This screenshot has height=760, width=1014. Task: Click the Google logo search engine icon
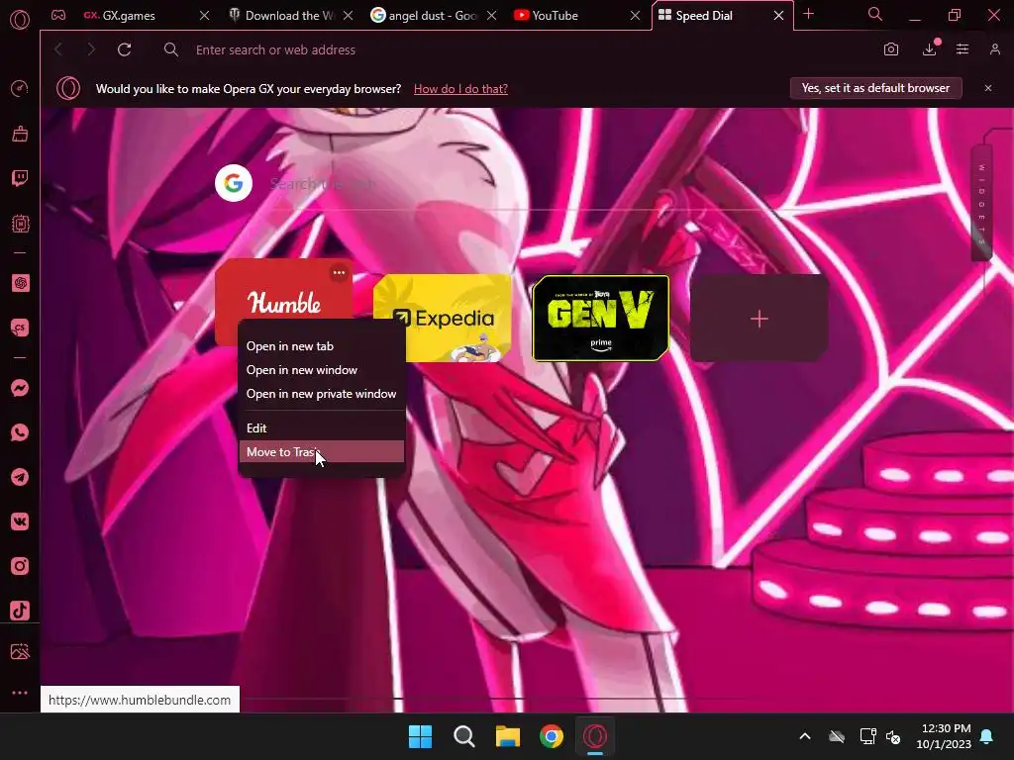click(x=234, y=183)
